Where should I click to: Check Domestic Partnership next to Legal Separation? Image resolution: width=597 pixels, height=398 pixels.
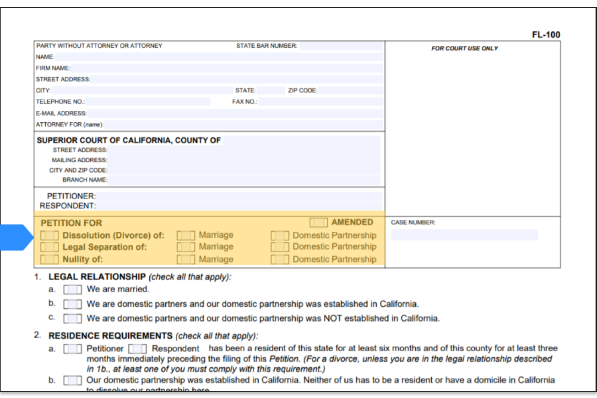pos(279,247)
